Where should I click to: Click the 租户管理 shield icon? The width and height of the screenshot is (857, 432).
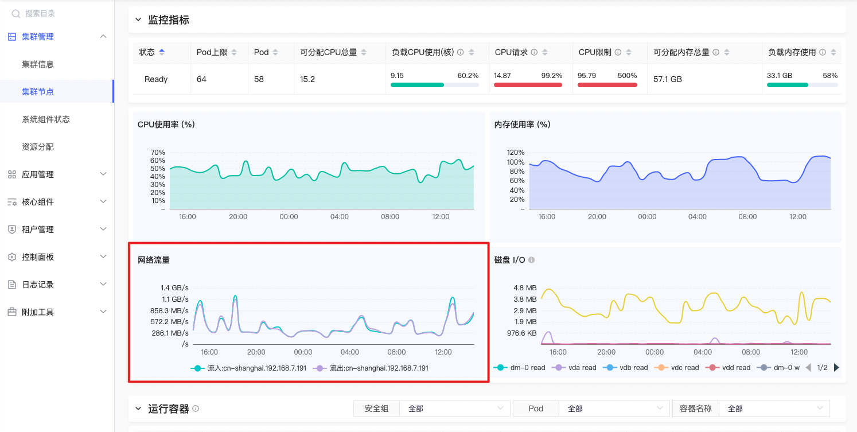[x=11, y=229]
